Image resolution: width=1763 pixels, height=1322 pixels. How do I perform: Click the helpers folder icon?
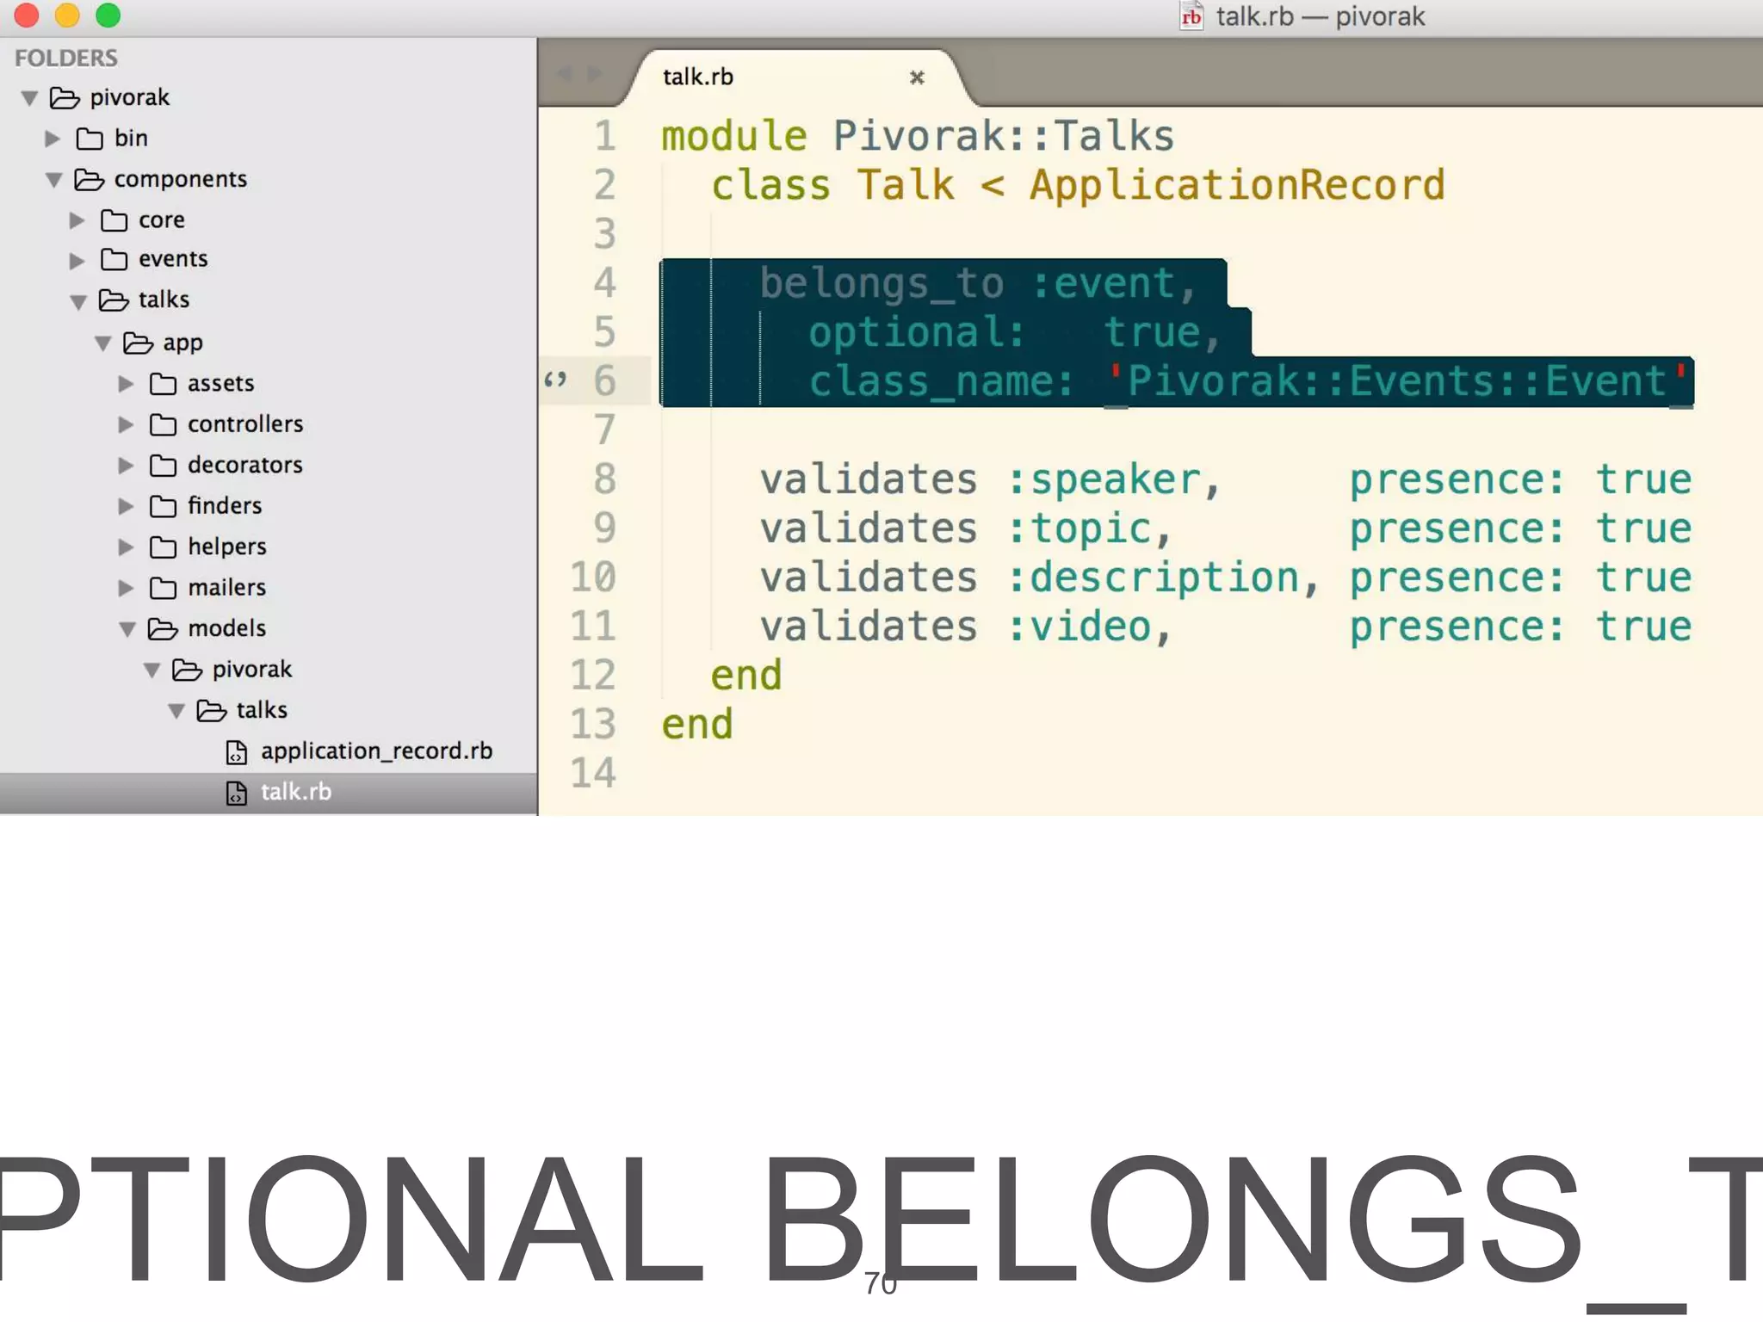tap(163, 547)
